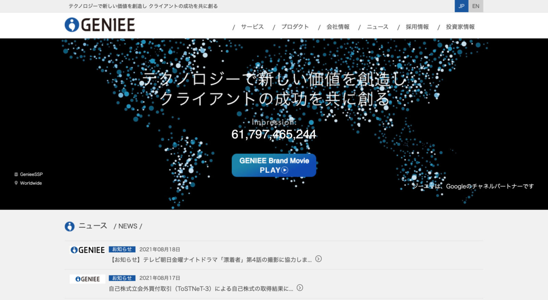Click the GENIEE logo in header

tap(100, 25)
